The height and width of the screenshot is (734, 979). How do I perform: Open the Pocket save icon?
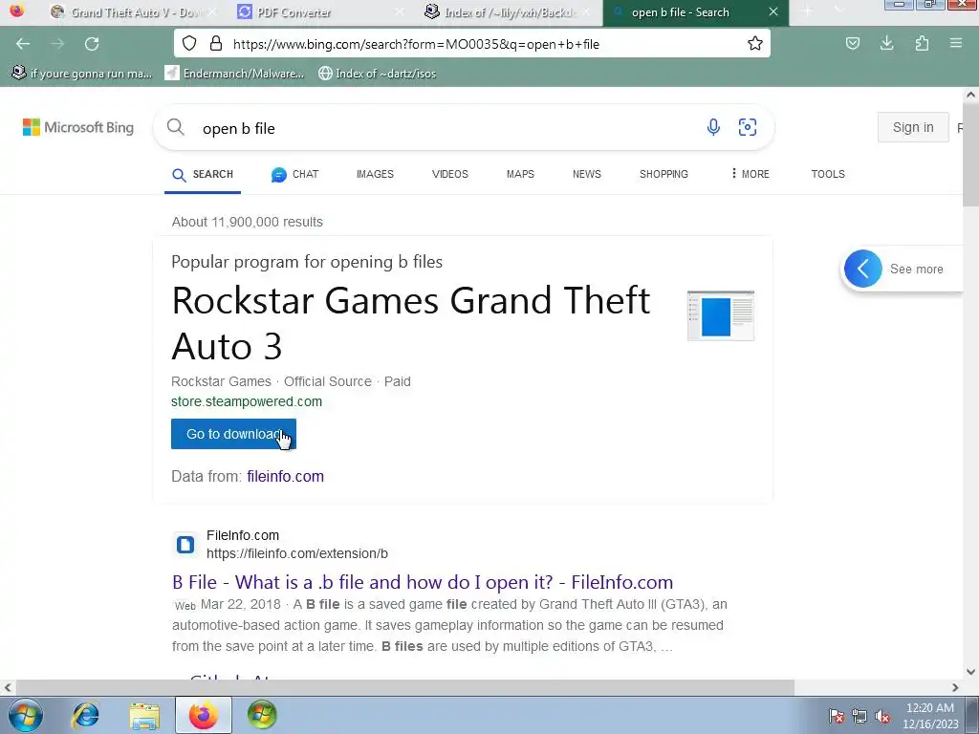tap(852, 43)
